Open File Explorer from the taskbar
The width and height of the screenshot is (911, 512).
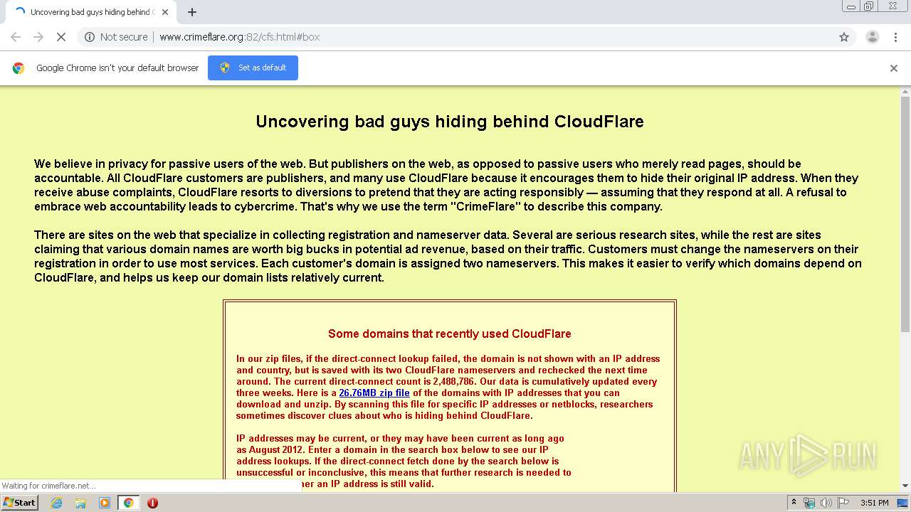point(80,503)
